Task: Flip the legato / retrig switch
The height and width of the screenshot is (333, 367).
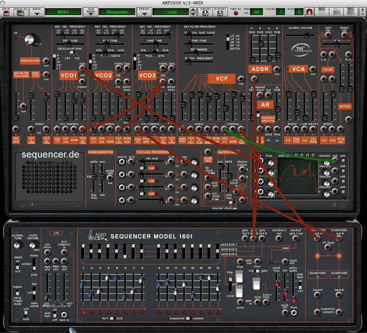Action: 18,292
